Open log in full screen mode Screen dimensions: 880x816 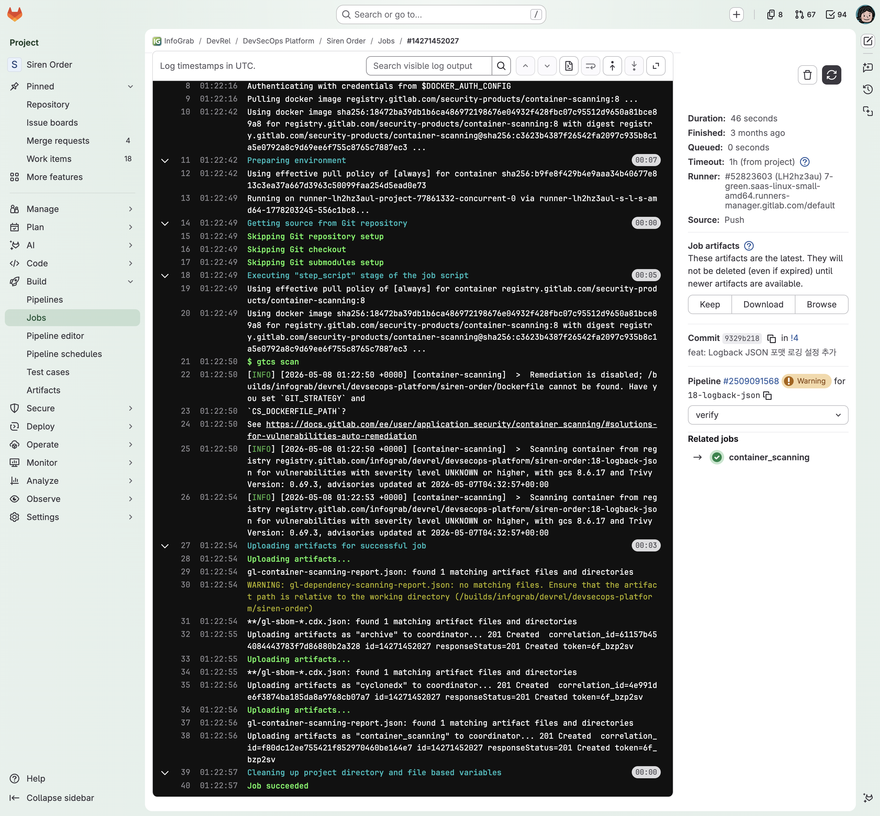coord(656,66)
